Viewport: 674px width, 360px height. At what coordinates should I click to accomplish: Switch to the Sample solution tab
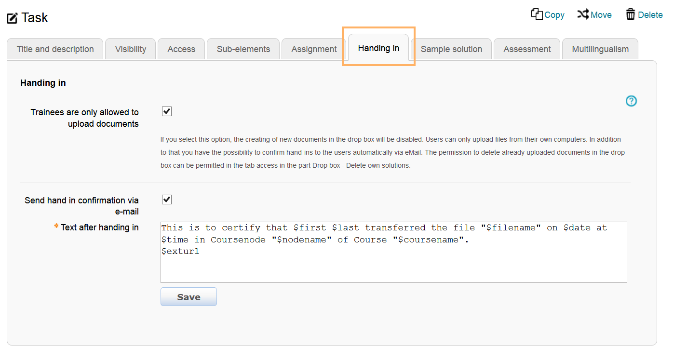451,49
